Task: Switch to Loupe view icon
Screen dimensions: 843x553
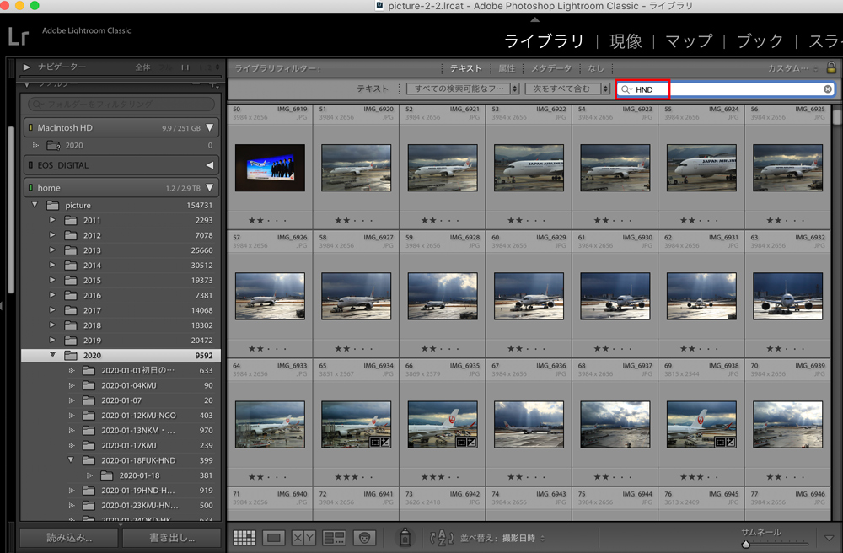Action: point(274,538)
